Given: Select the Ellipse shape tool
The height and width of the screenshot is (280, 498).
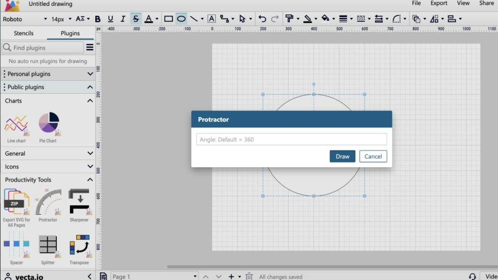Looking at the screenshot, I should (x=180, y=18).
